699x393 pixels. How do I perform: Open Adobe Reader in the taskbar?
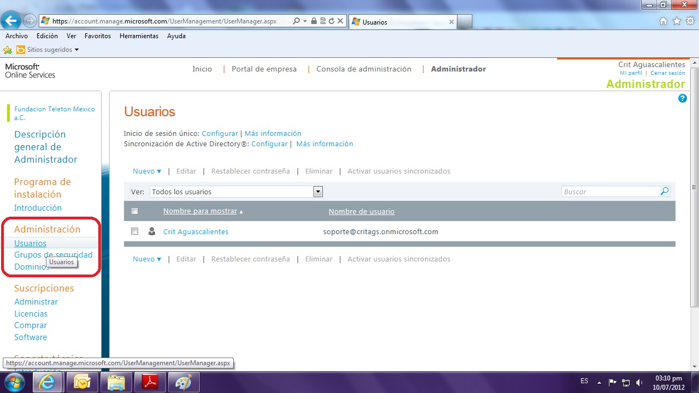pyautogui.click(x=150, y=382)
